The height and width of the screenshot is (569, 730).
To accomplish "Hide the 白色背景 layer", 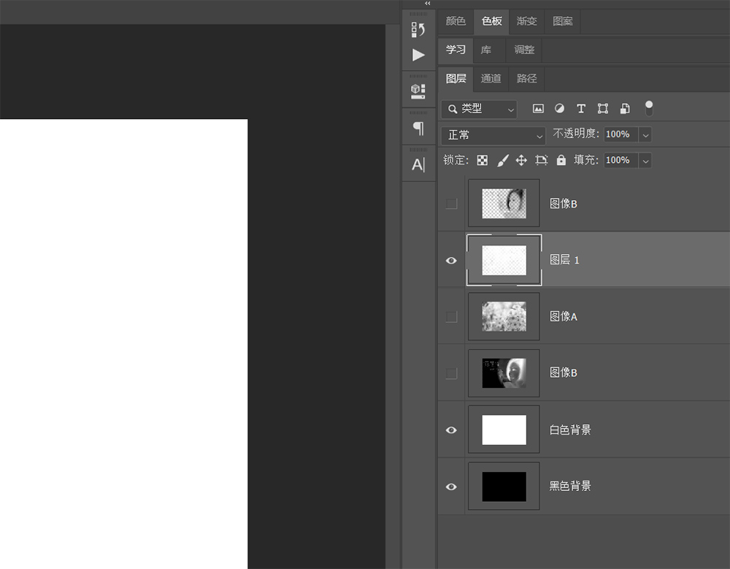I will coord(451,430).
